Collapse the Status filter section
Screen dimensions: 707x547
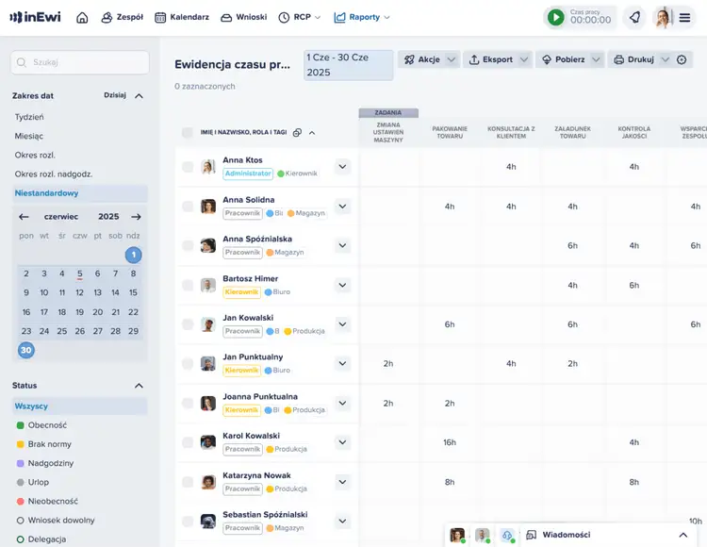140,386
